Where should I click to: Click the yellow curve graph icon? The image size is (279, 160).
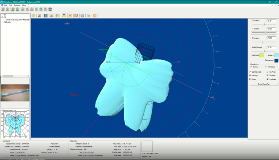pyautogui.click(x=58, y=16)
